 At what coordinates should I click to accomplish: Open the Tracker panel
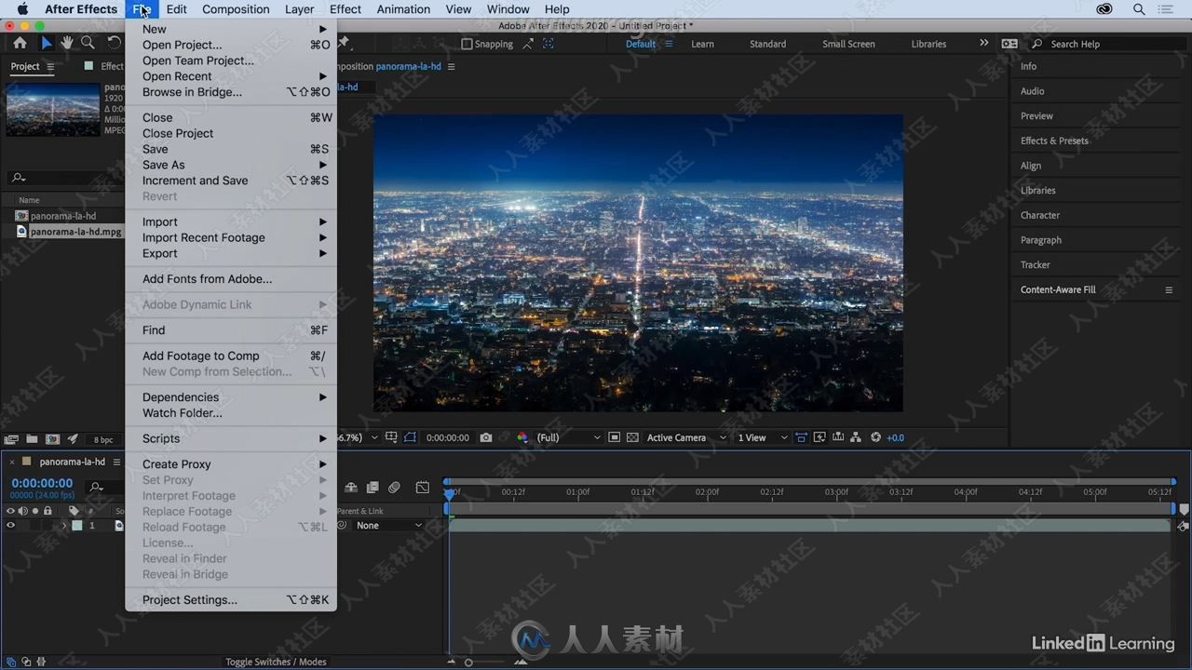pyautogui.click(x=1035, y=265)
